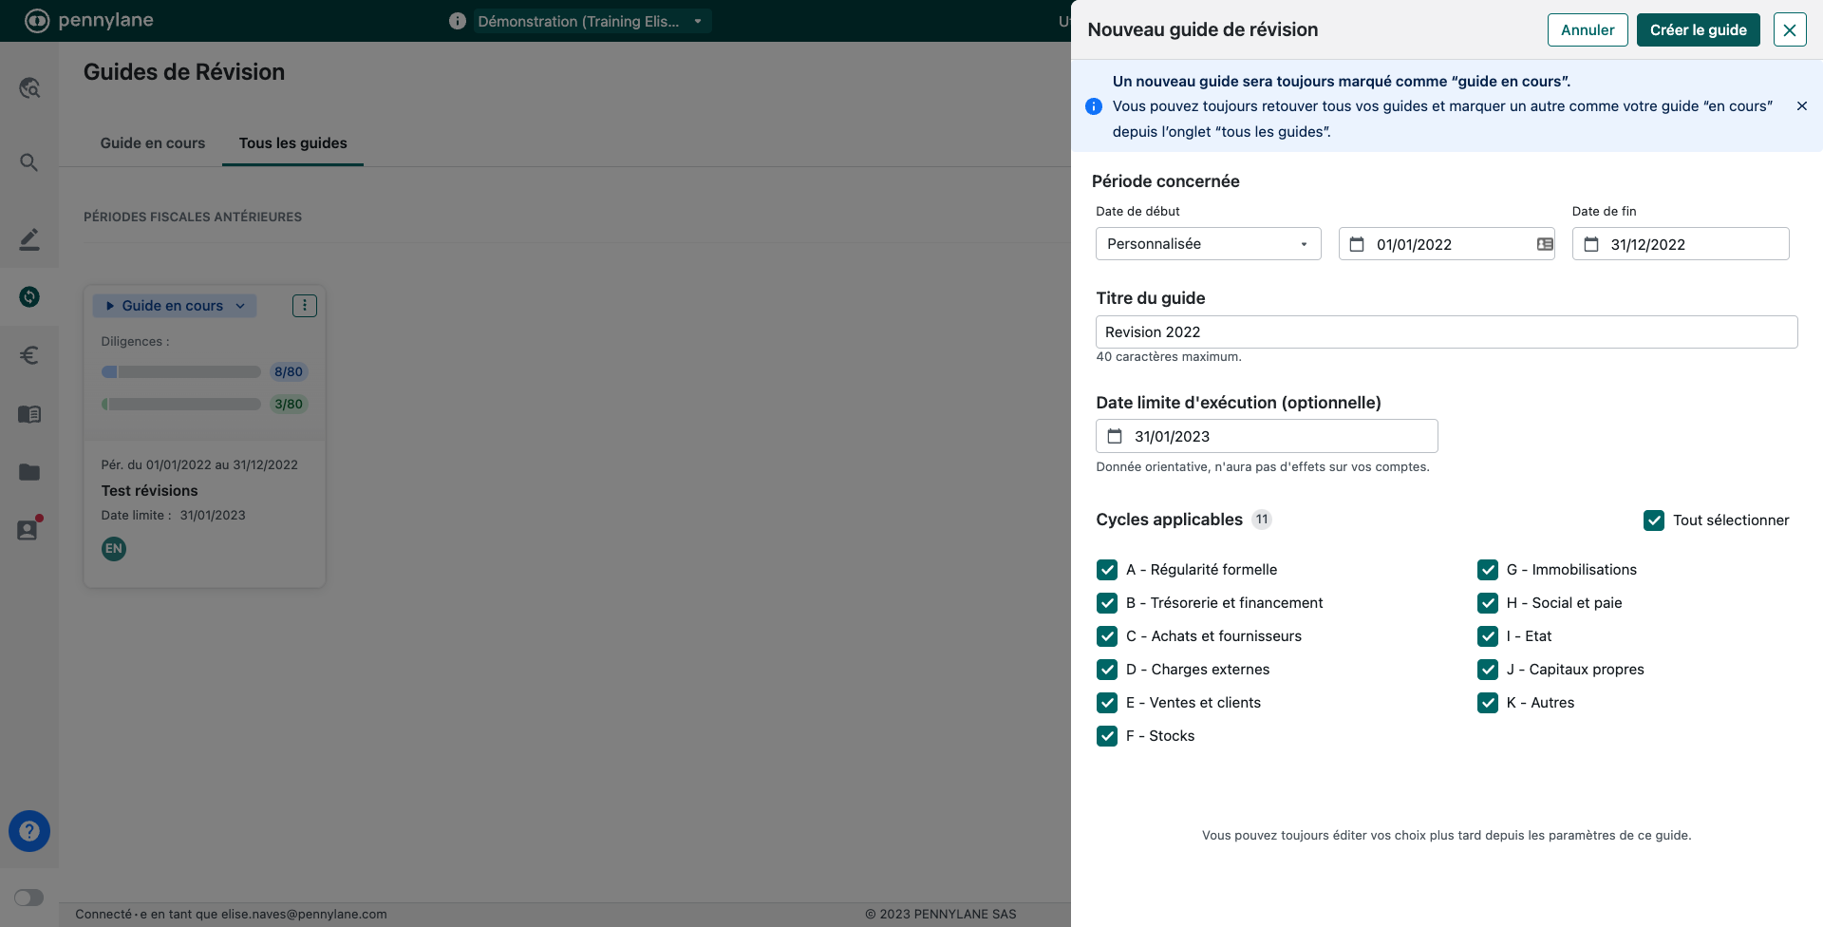Screen dimensions: 1823x927
Task: Click the blue 8/80 progress bar
Action: (x=181, y=372)
